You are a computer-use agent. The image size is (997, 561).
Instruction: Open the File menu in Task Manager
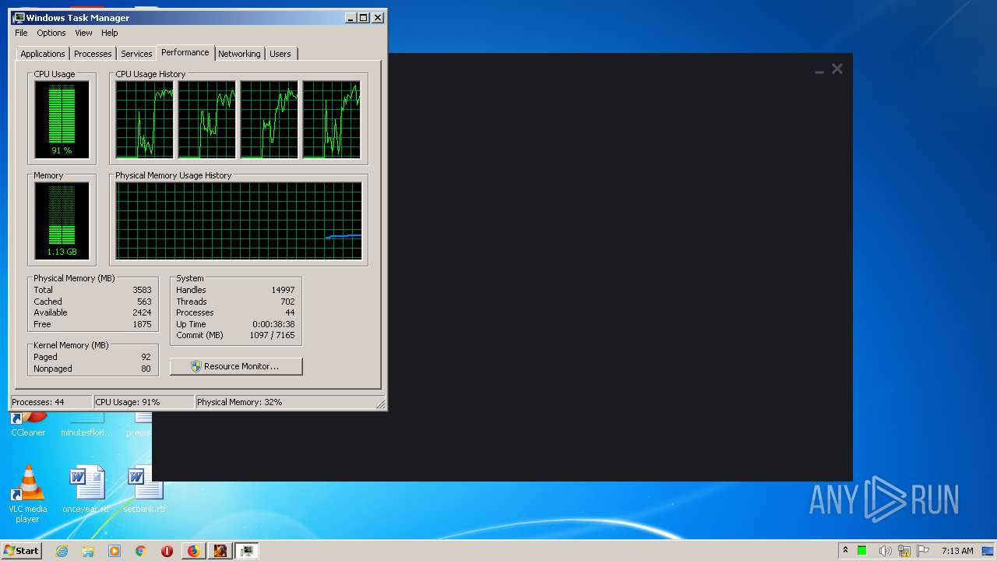pyautogui.click(x=21, y=33)
